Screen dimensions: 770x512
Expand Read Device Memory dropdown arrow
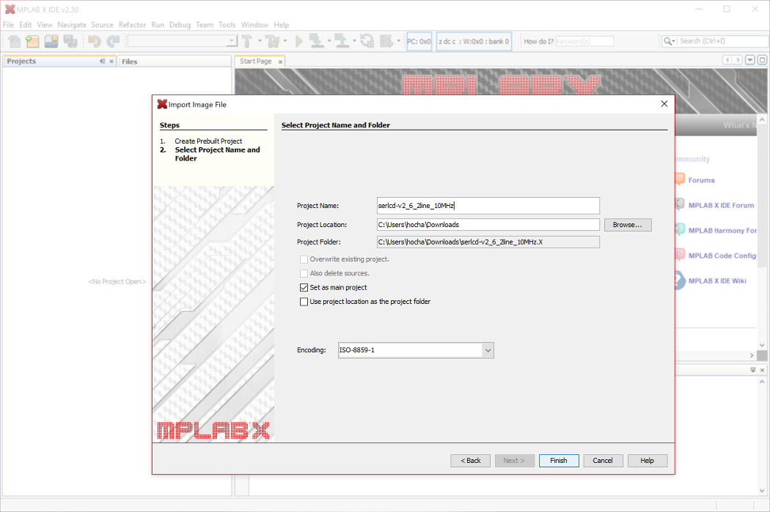point(354,41)
